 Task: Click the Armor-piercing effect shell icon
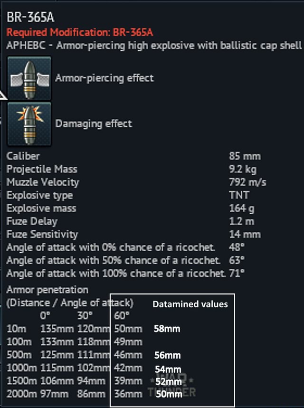click(29, 78)
